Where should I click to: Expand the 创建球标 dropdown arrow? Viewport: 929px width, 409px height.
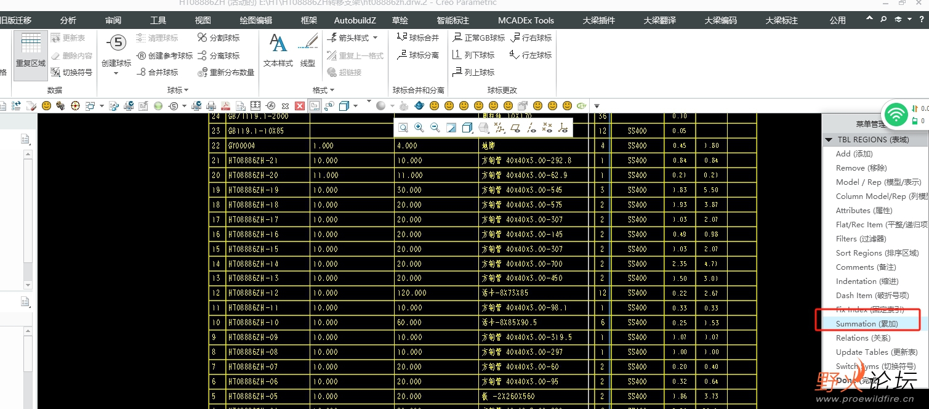coord(116,74)
